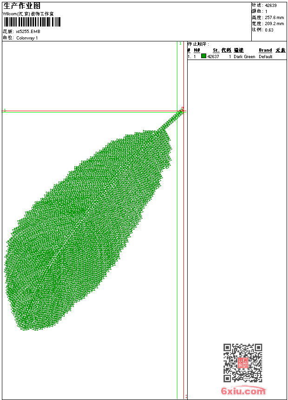Click the Dark Green color swatch
Viewport: 288px width, 400px height.
[203, 56]
